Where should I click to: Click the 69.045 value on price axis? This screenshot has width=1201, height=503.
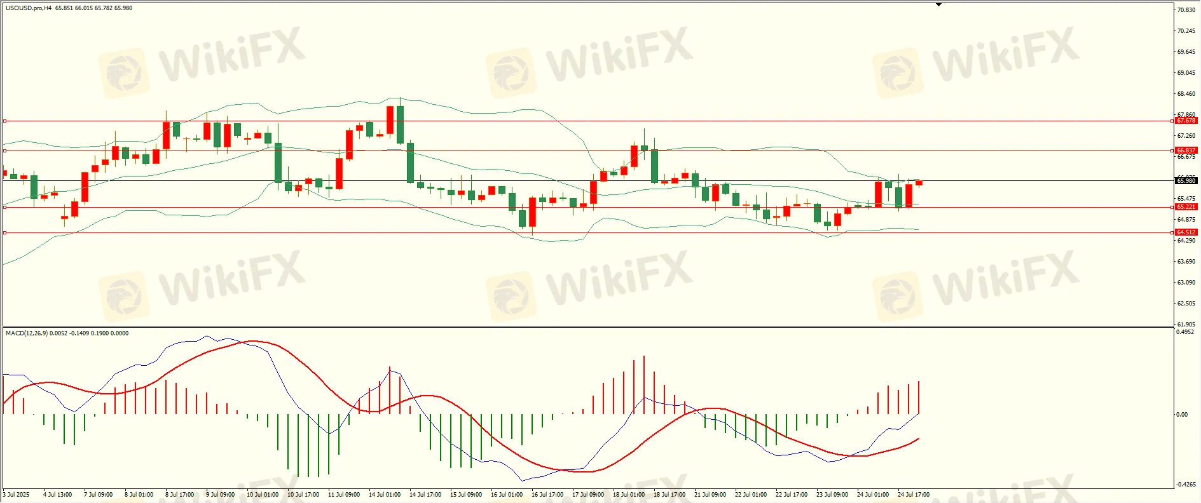point(1186,73)
